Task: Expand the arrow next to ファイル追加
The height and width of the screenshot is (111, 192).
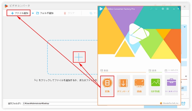Action: coord(33,13)
